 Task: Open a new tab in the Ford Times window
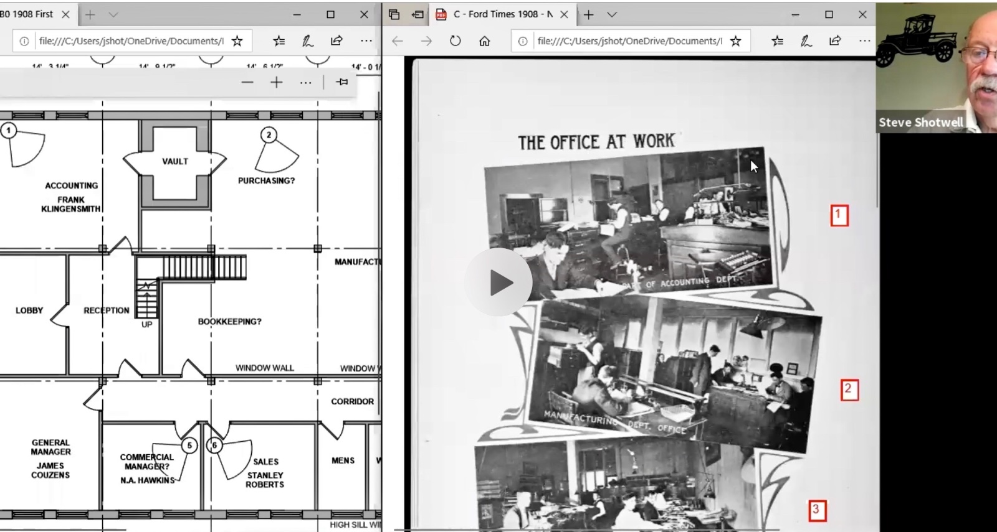(x=588, y=14)
